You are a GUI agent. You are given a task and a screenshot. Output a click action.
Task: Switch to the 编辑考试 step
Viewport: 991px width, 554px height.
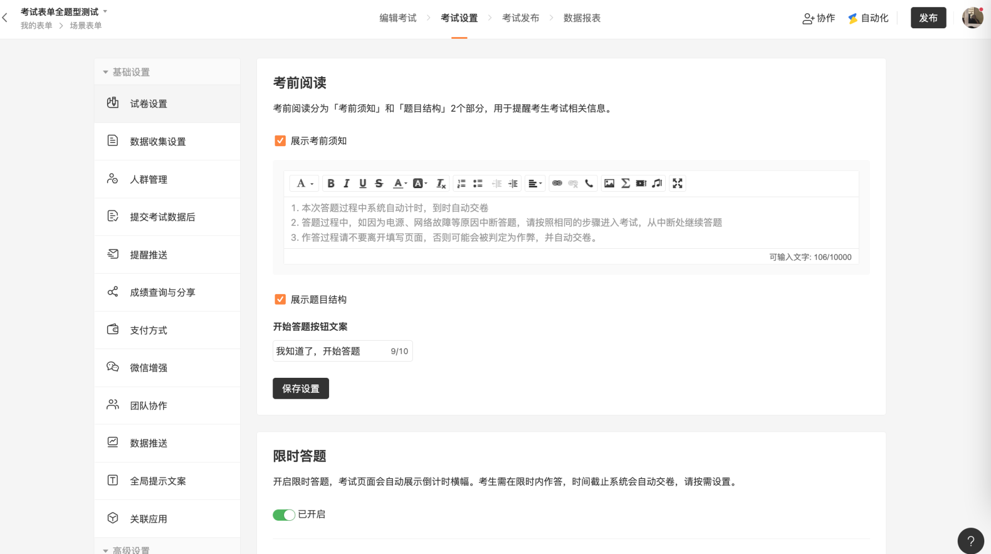[398, 18]
